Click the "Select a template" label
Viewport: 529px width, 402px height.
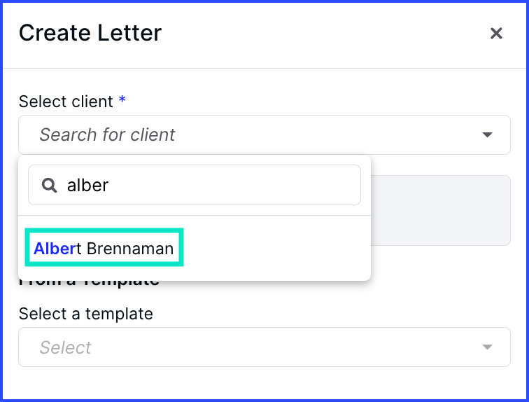(x=85, y=314)
